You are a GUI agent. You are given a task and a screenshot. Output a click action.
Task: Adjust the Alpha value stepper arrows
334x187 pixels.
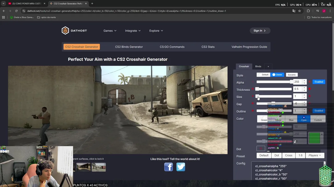point(304,82)
